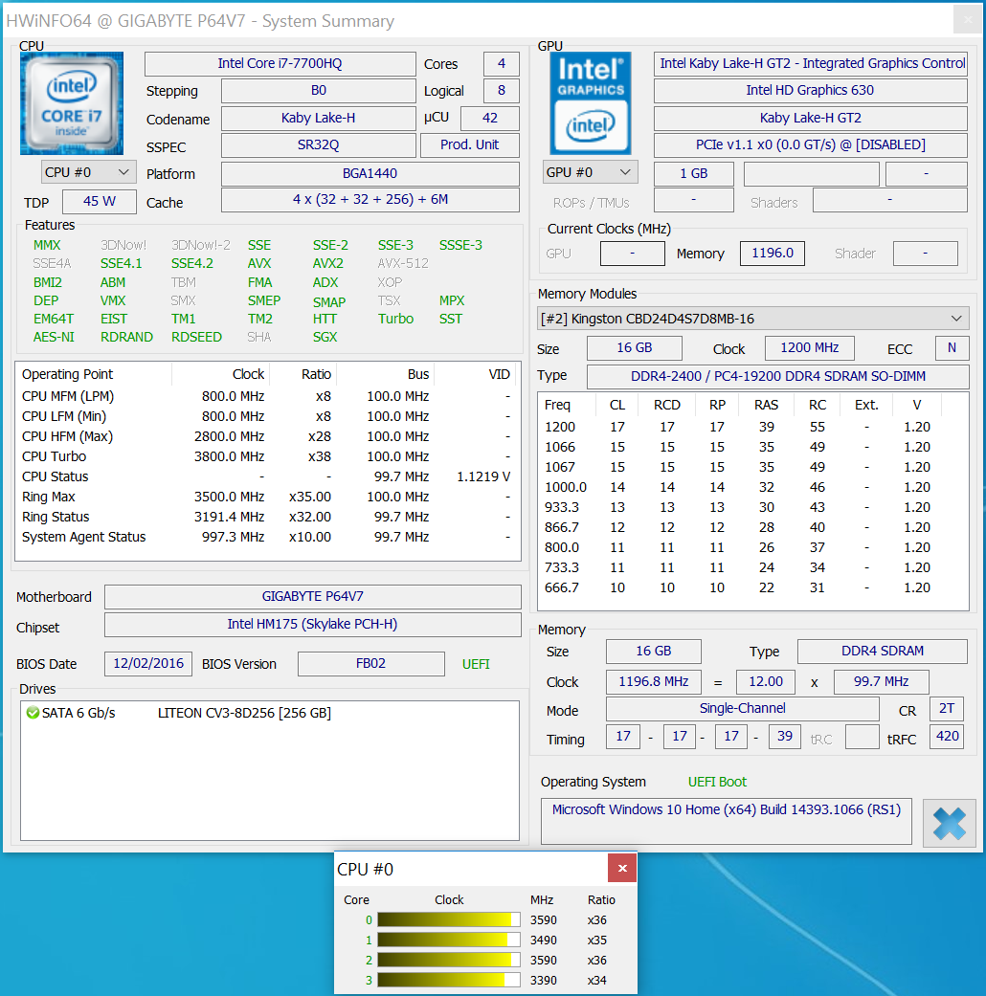
Task: Click the DDR4-2400 / PC4-19200 type field
Action: click(778, 376)
